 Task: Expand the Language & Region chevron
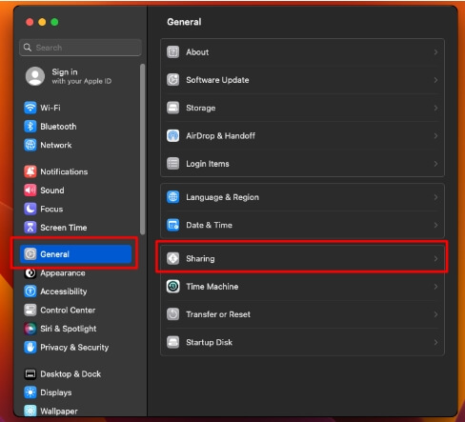coord(435,197)
